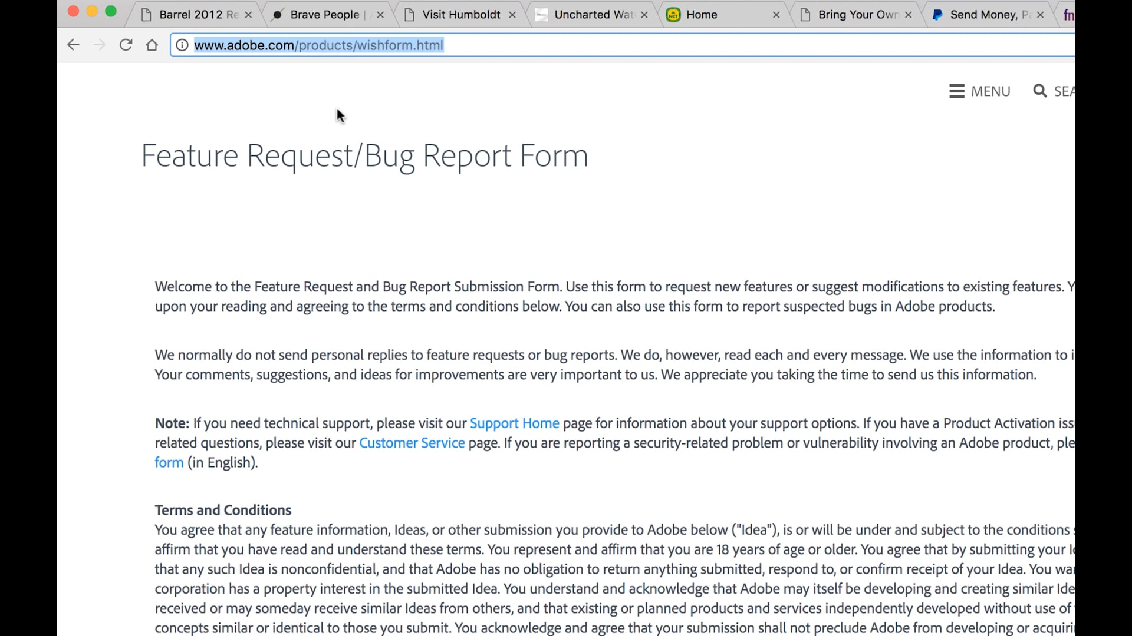Switch to the Bring Your Own tab
This screenshot has height=636, width=1132.
(x=856, y=15)
